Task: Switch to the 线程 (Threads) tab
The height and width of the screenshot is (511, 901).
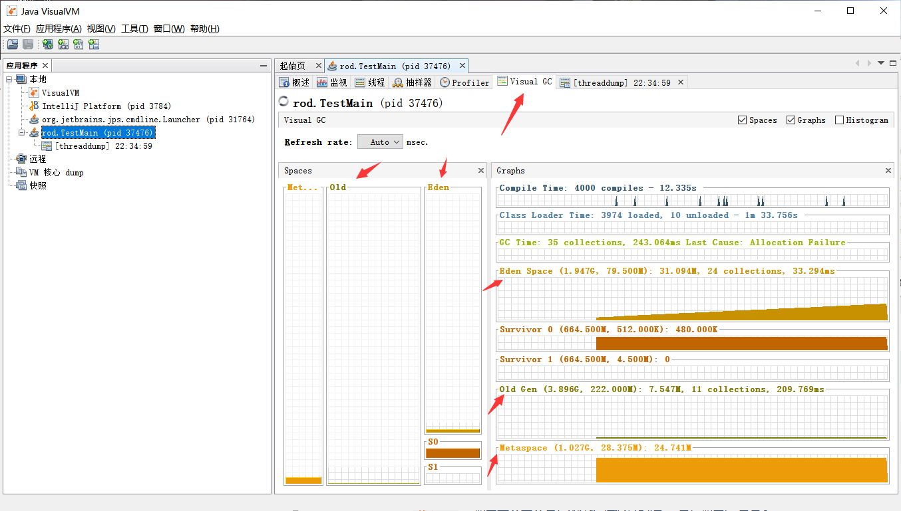Action: (369, 82)
